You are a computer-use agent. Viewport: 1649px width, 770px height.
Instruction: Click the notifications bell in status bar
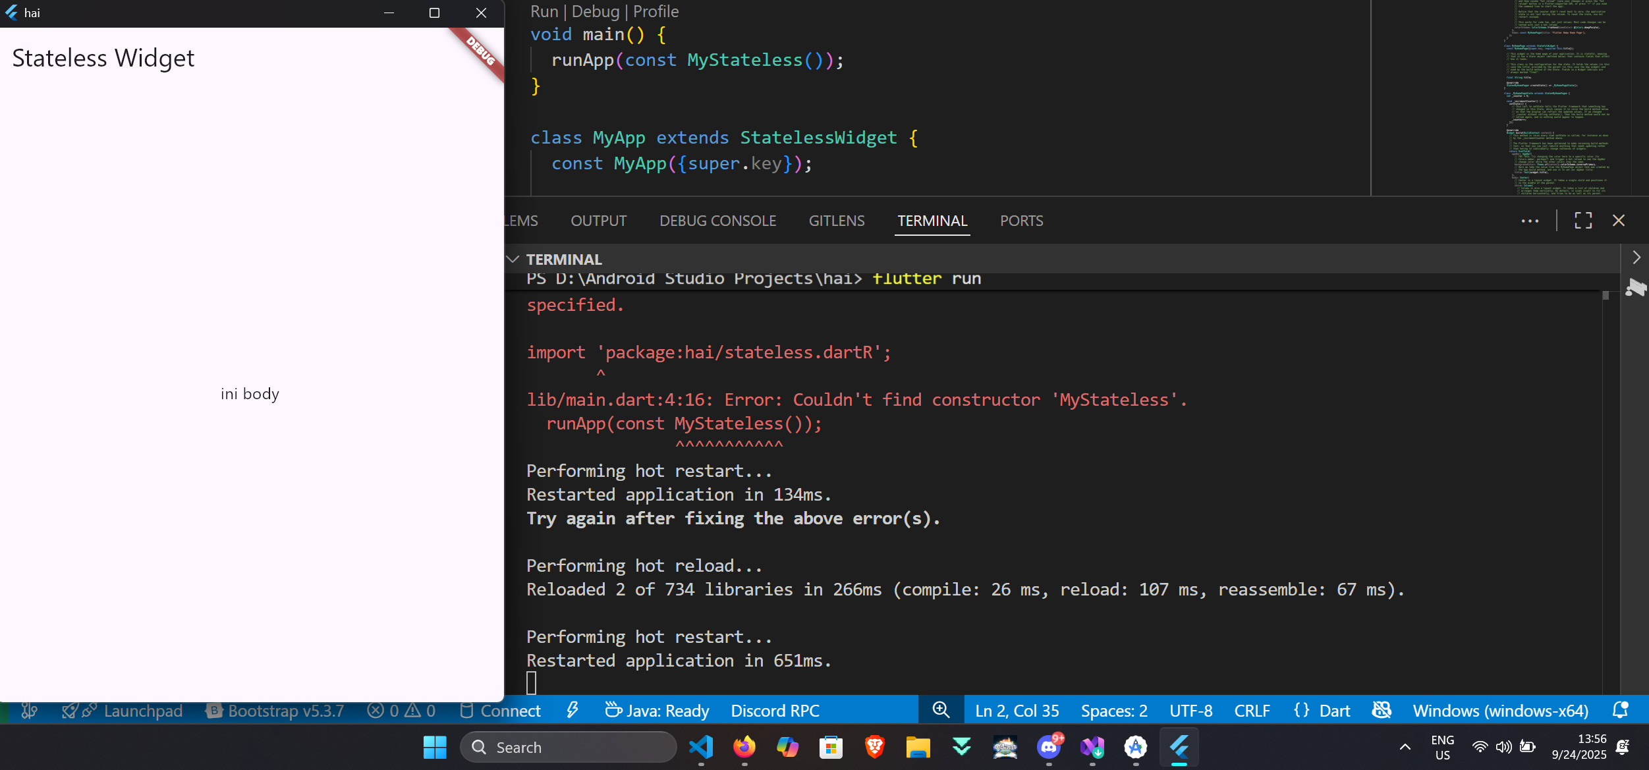(x=1620, y=710)
